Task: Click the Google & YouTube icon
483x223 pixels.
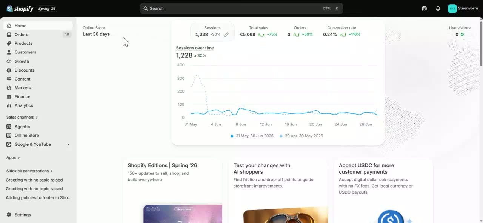Action: [9, 144]
